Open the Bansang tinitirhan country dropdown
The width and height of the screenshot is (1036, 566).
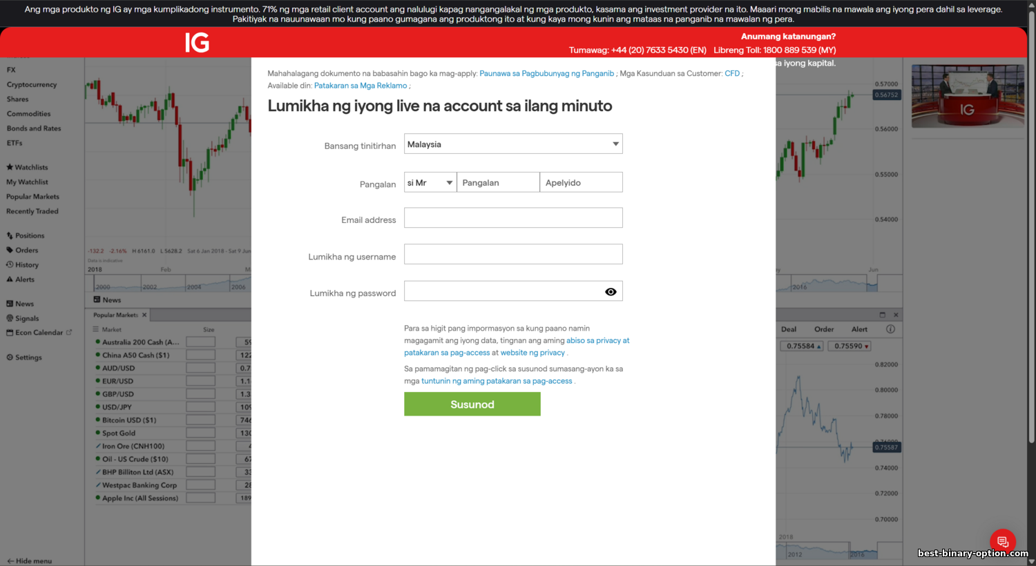[513, 144]
